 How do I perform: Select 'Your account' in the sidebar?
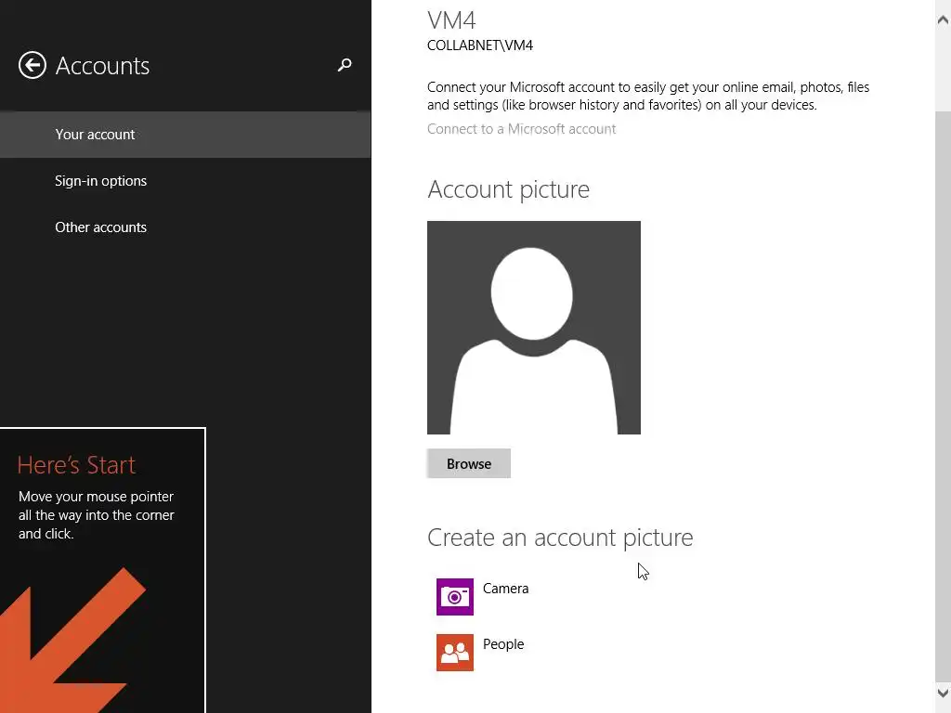[95, 135]
